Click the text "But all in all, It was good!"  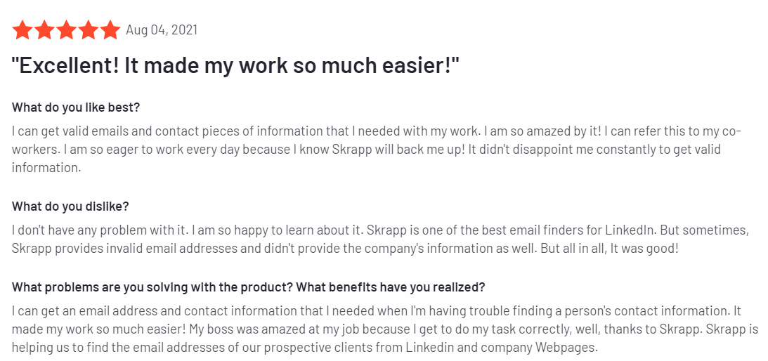pyautogui.click(x=609, y=248)
